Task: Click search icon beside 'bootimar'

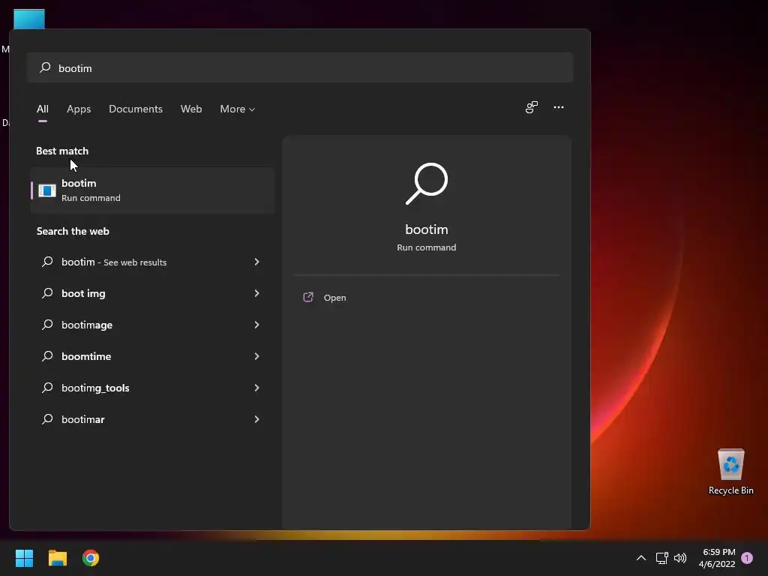Action: click(x=47, y=418)
